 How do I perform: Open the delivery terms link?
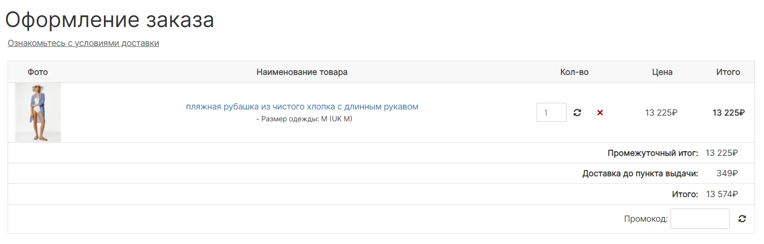(x=83, y=43)
